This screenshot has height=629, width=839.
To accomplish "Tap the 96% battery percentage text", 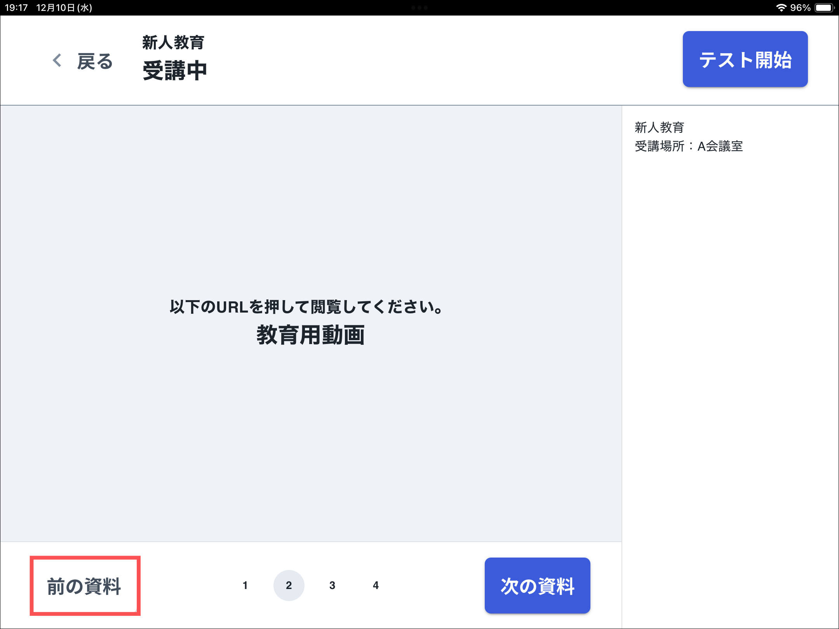I will (x=801, y=8).
